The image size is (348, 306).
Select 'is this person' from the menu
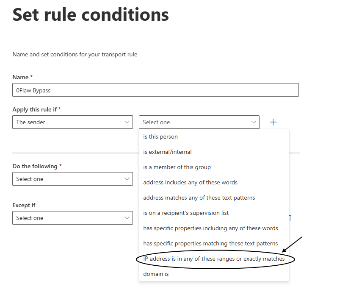(160, 136)
